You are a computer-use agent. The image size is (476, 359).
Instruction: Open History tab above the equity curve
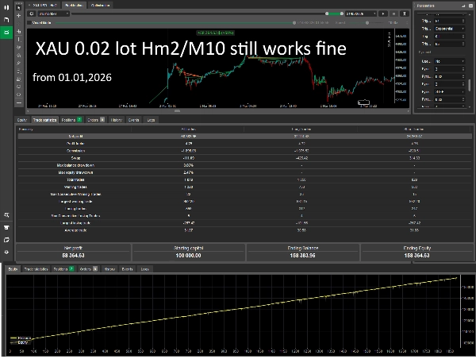pos(109,269)
